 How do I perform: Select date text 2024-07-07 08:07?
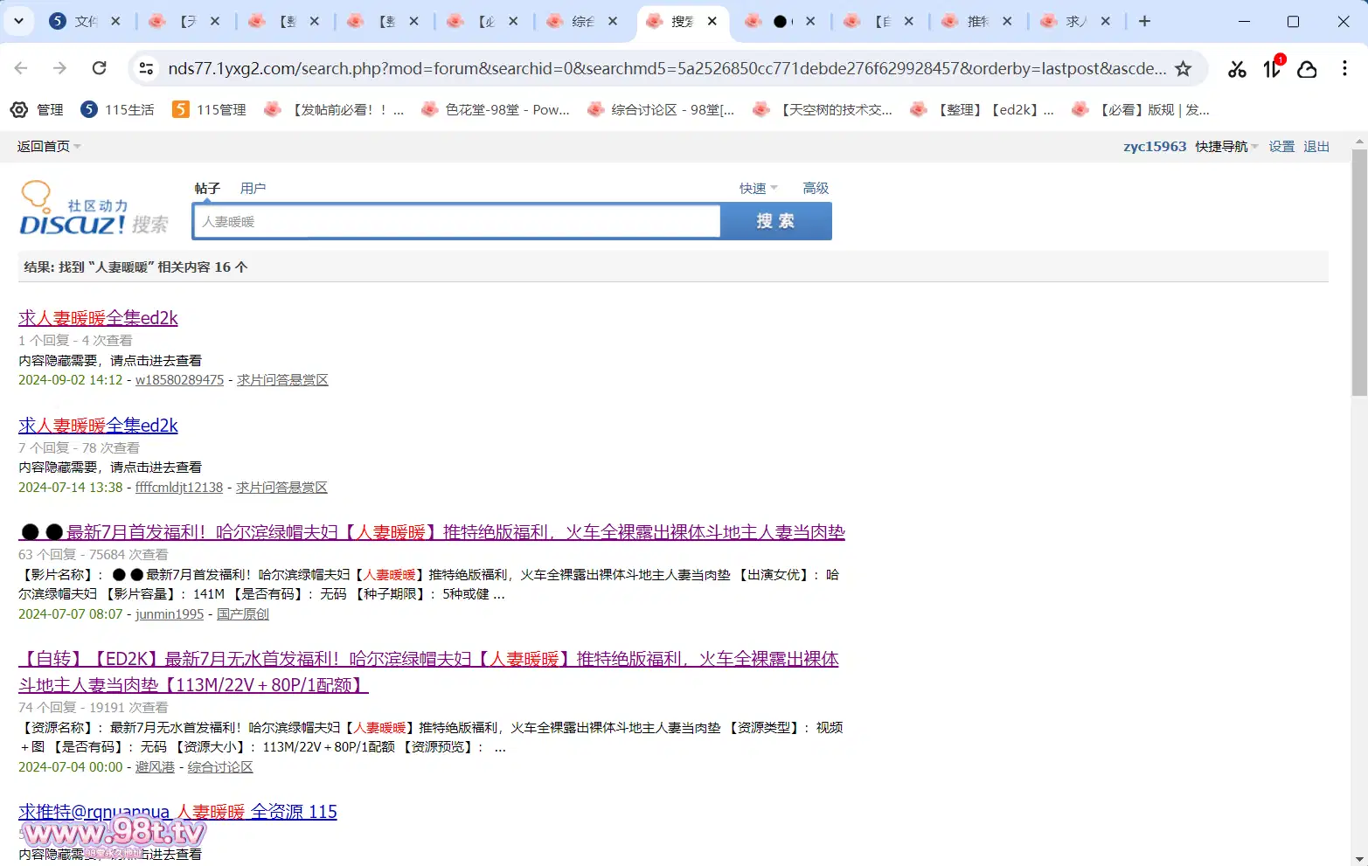pos(71,614)
